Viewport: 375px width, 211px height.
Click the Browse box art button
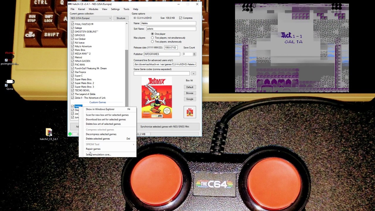[190, 93]
